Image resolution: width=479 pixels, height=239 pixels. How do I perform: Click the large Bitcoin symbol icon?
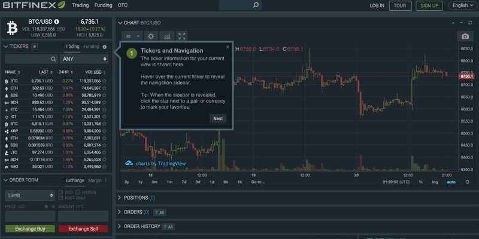tap(12, 28)
